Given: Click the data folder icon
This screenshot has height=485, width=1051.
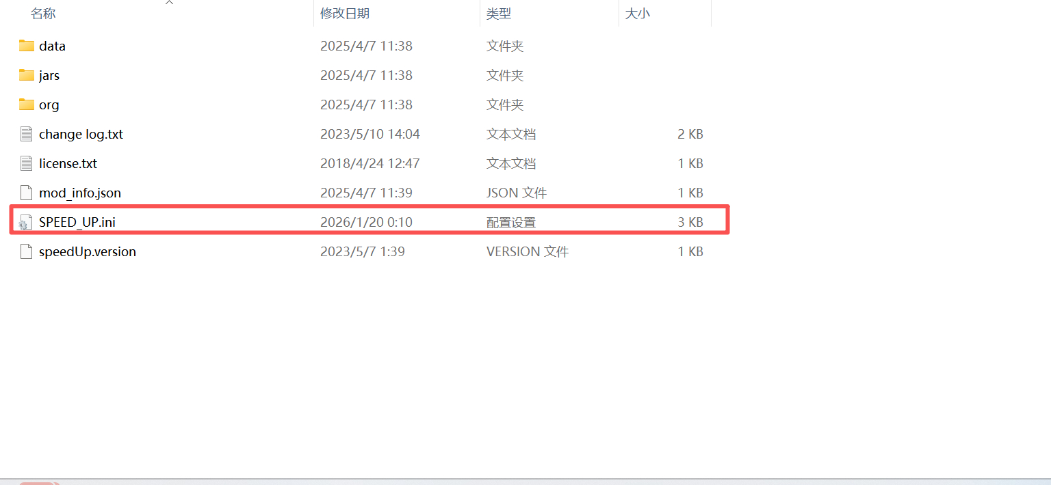Looking at the screenshot, I should (x=27, y=46).
